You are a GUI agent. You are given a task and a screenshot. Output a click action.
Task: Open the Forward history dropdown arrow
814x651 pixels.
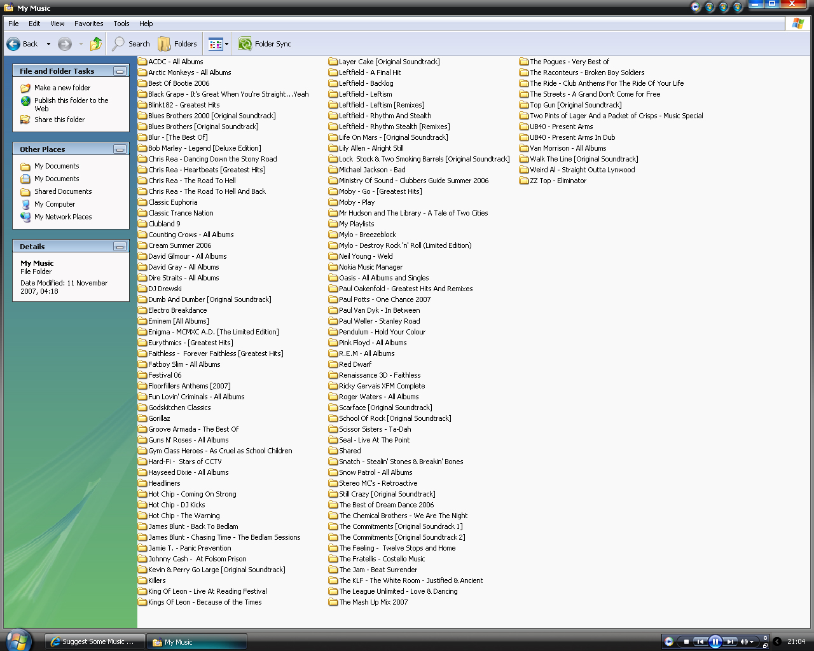coord(81,45)
